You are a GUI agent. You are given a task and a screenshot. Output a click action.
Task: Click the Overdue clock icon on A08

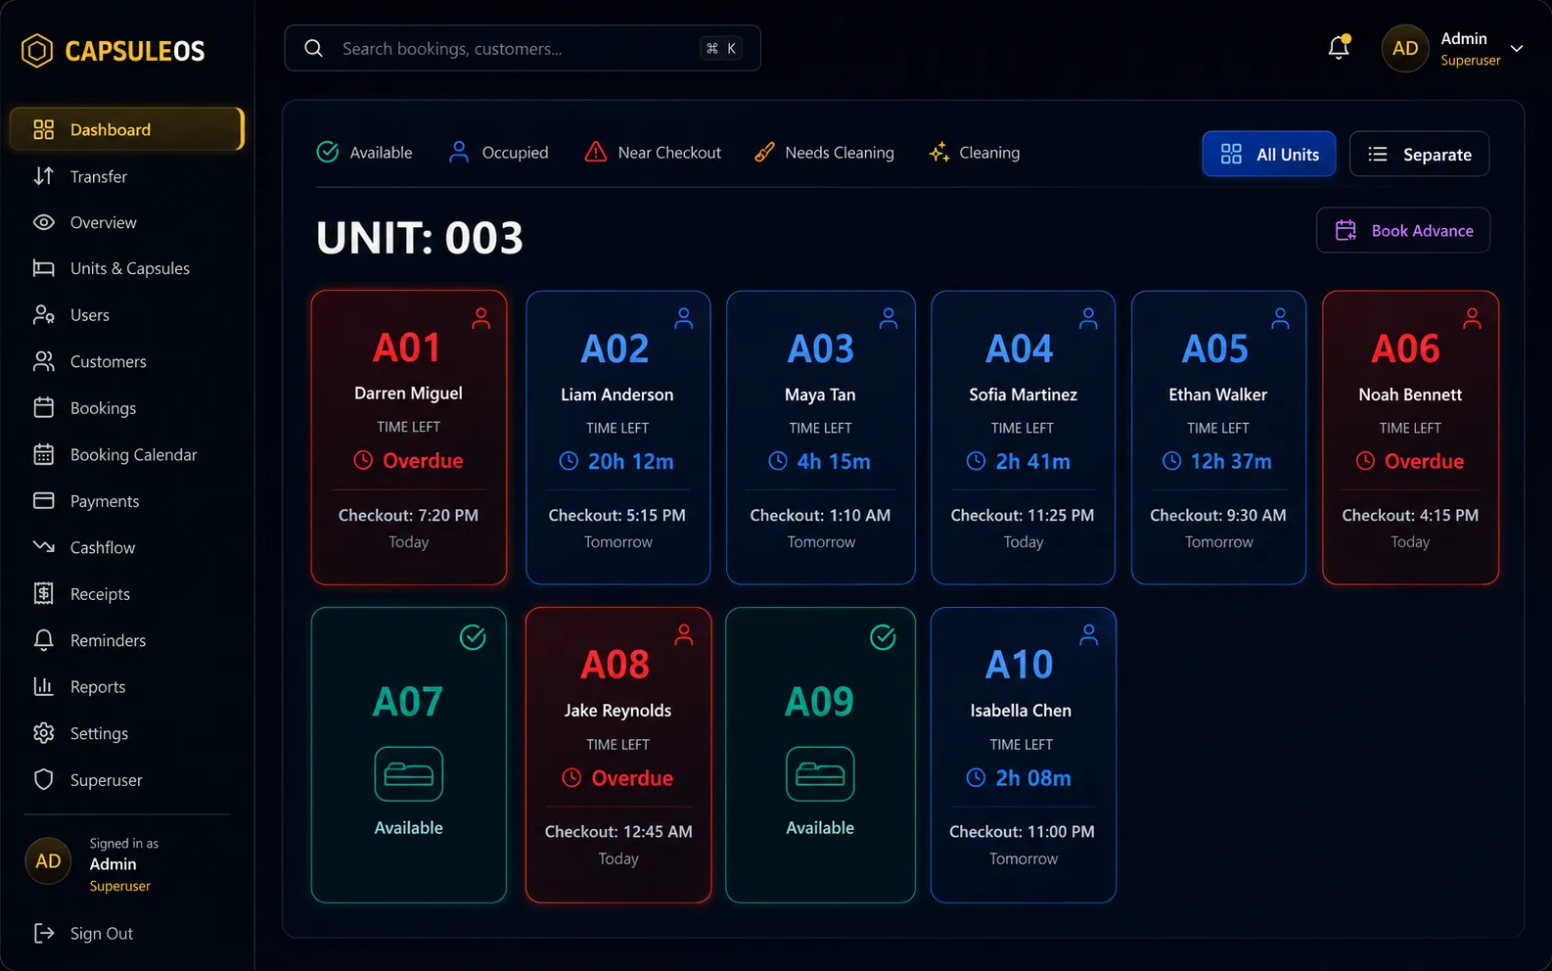pyautogui.click(x=571, y=777)
